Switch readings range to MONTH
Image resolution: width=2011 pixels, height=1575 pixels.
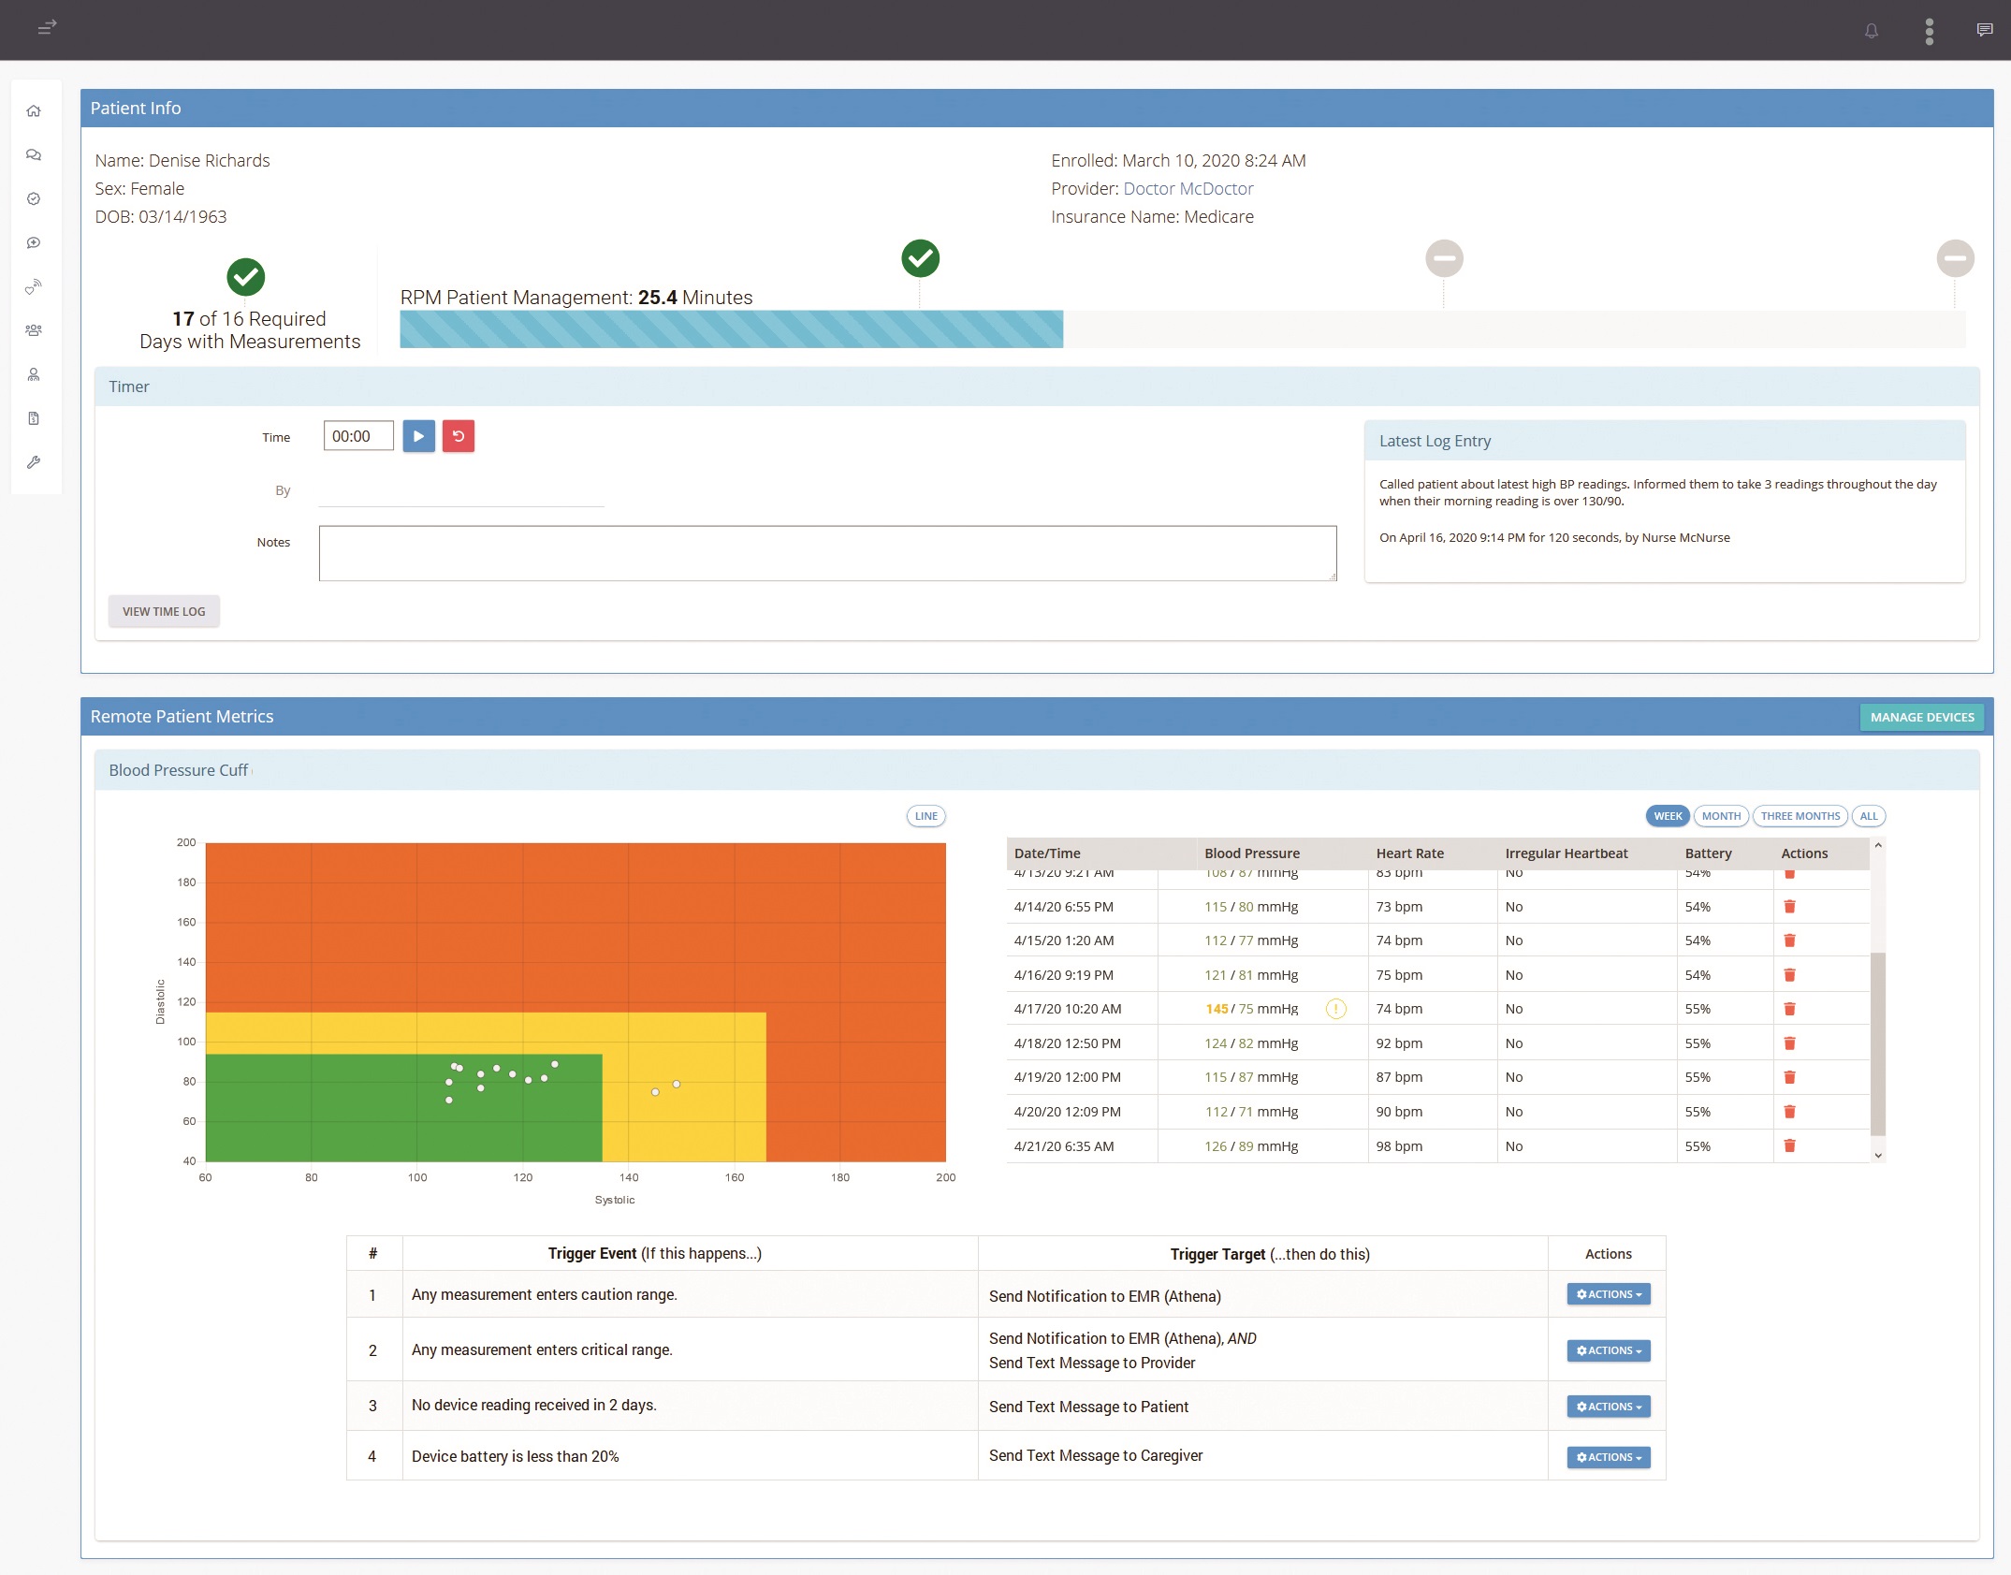[1720, 816]
